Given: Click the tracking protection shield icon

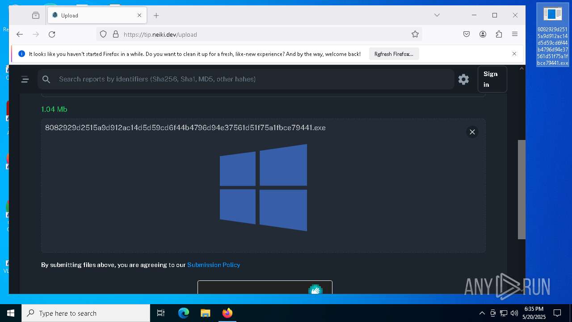Looking at the screenshot, I should (103, 34).
